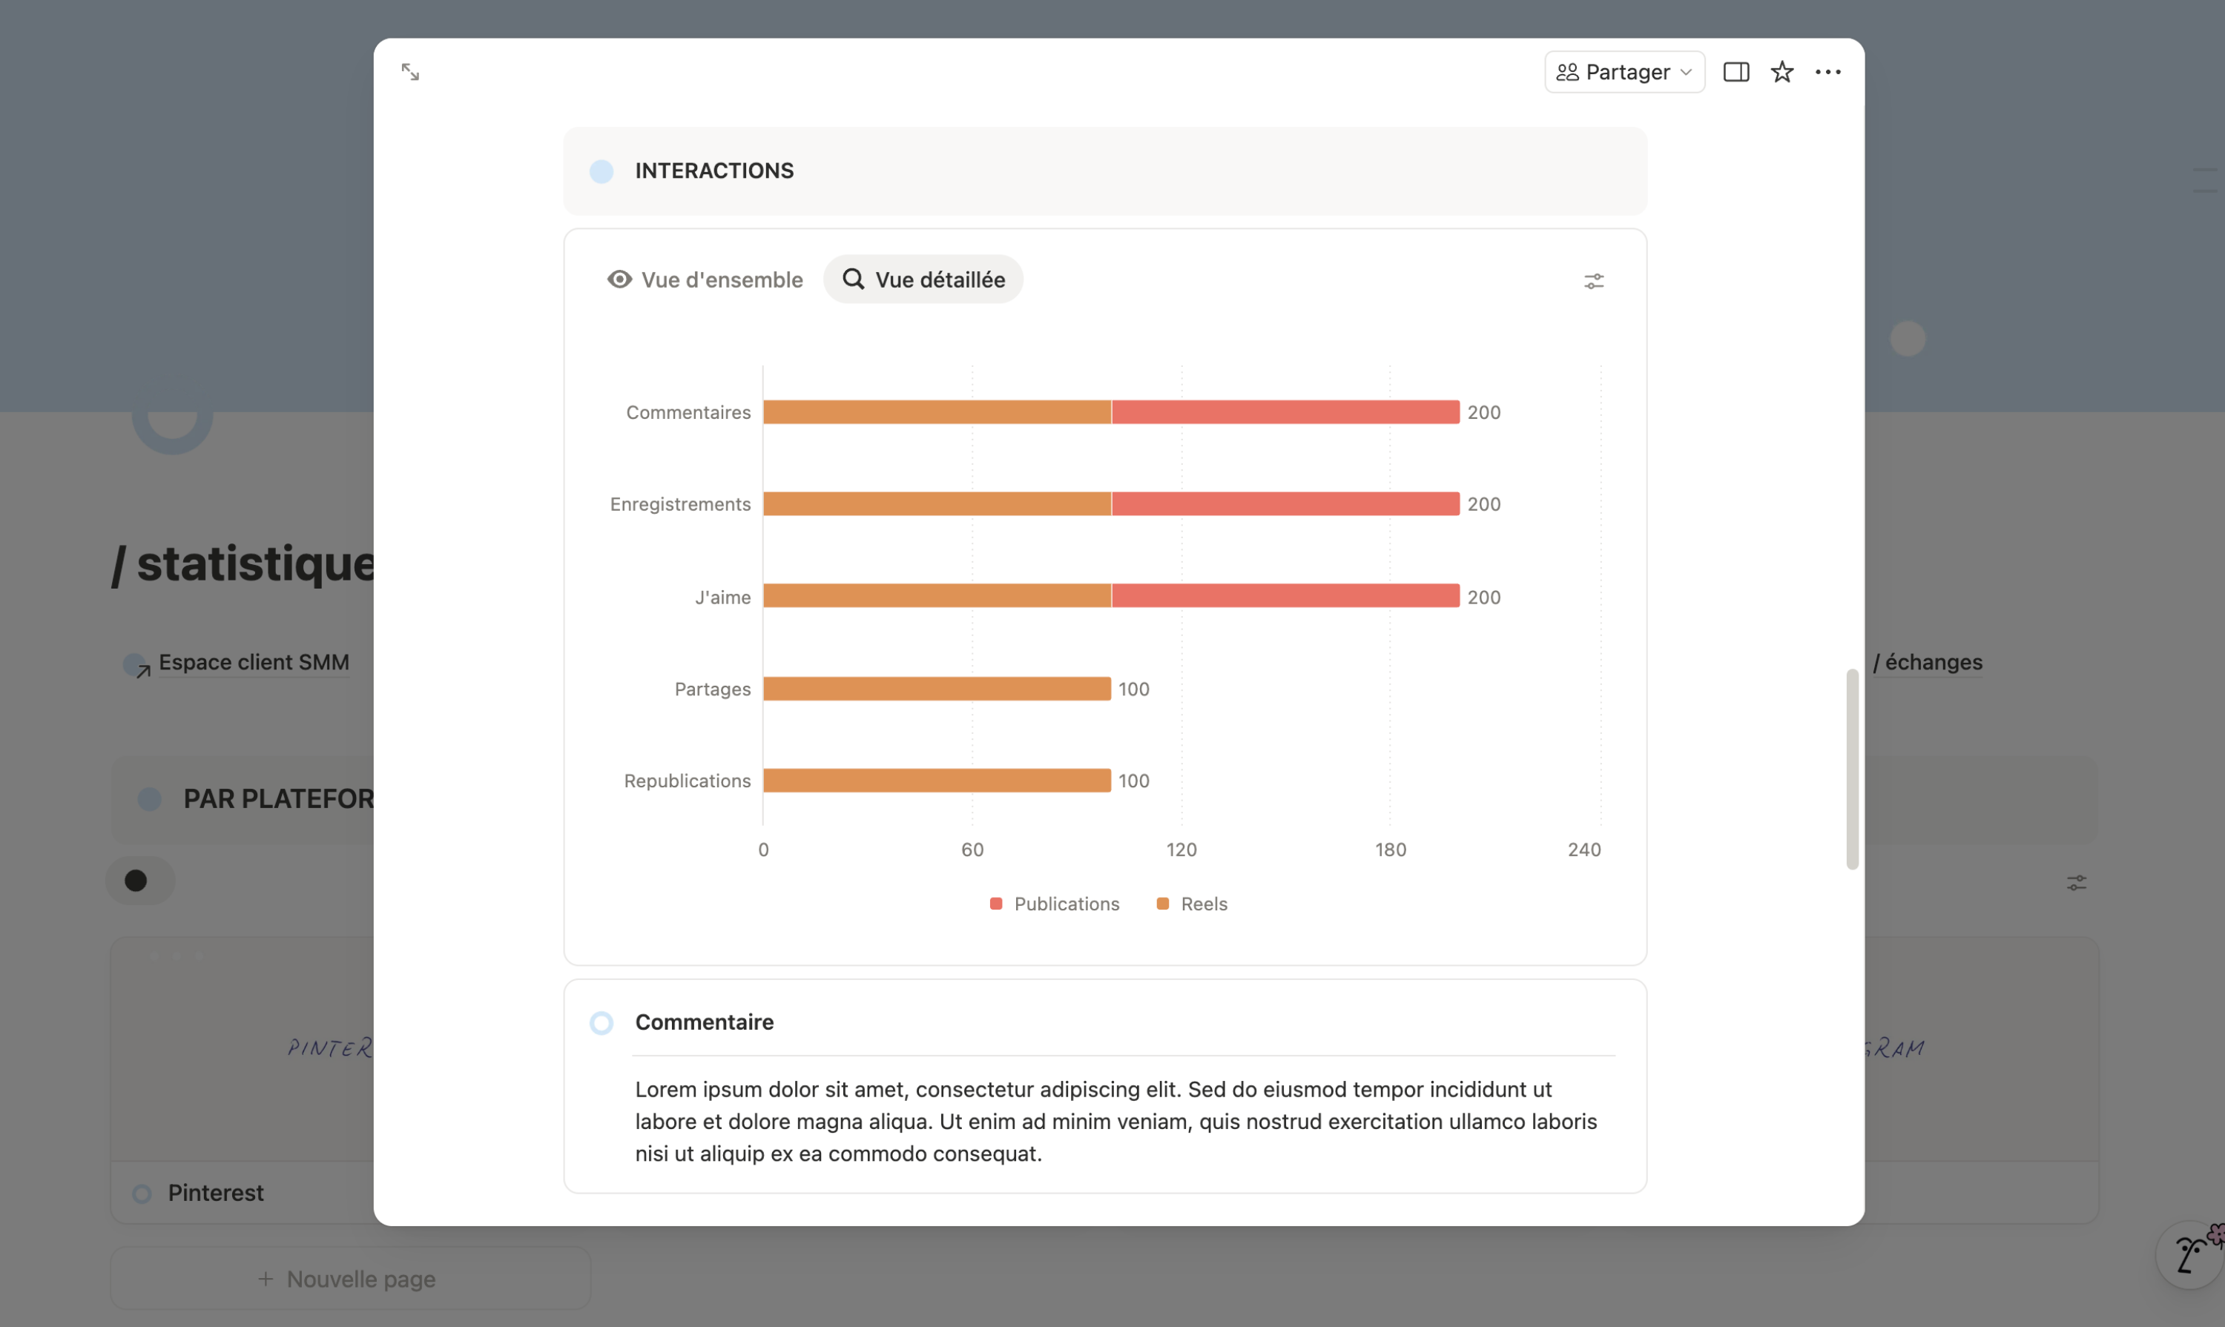Open page in full view with the expand arrows

pos(411,73)
